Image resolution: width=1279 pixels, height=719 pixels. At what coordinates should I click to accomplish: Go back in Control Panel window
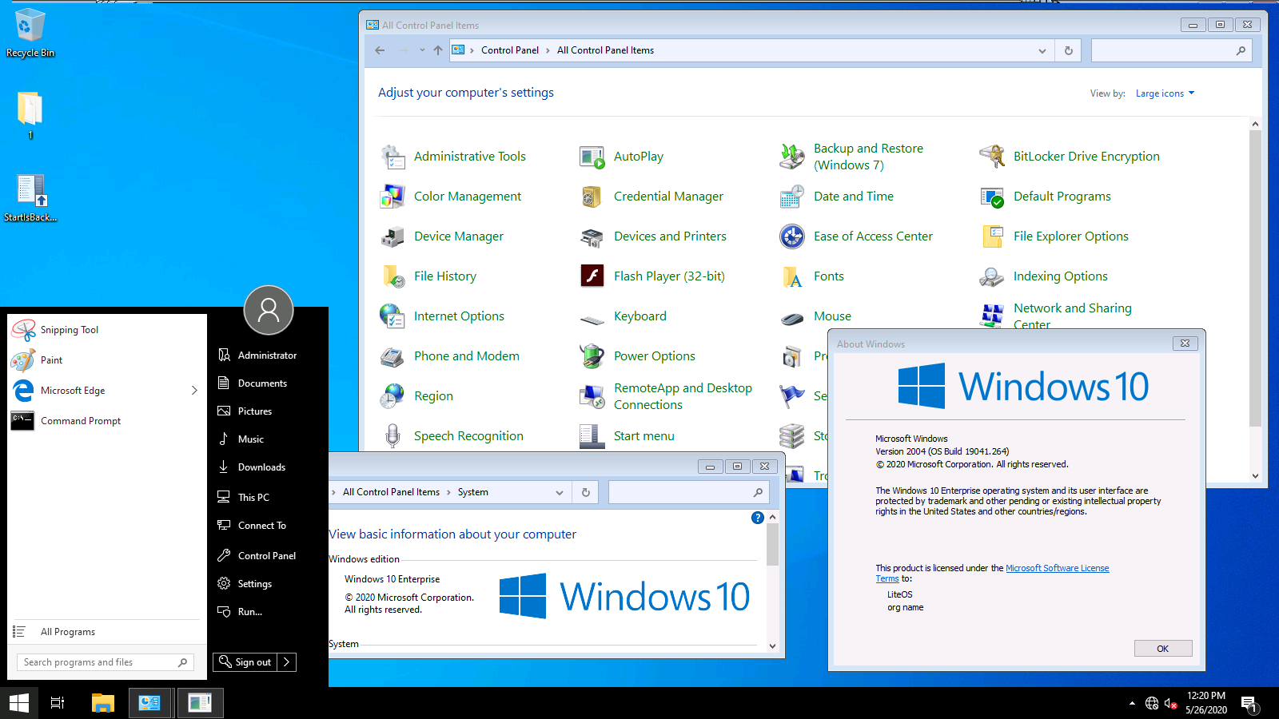[380, 50]
